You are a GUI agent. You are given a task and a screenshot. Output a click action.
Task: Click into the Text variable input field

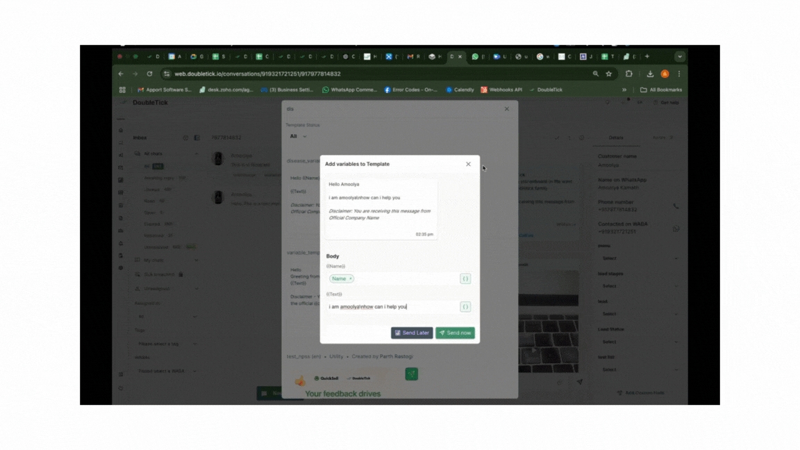tap(392, 306)
